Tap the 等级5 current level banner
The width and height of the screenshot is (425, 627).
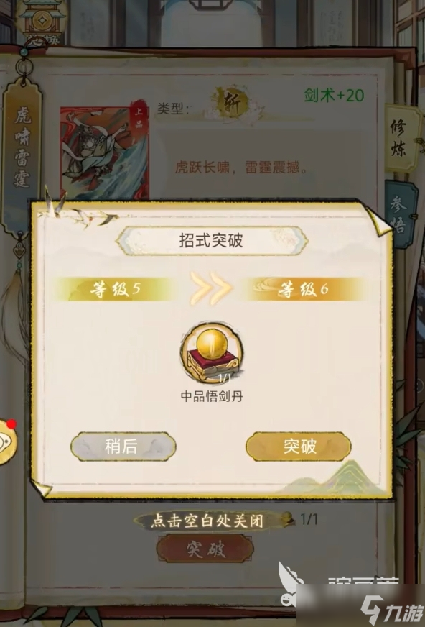coord(116,289)
